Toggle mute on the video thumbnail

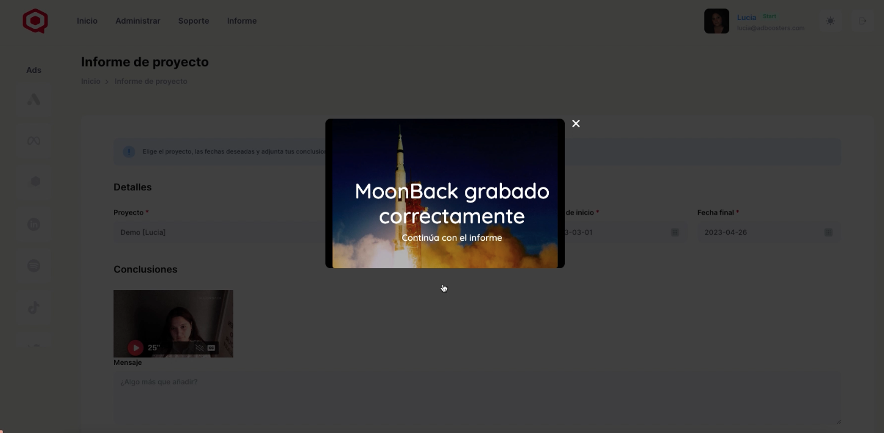(199, 348)
